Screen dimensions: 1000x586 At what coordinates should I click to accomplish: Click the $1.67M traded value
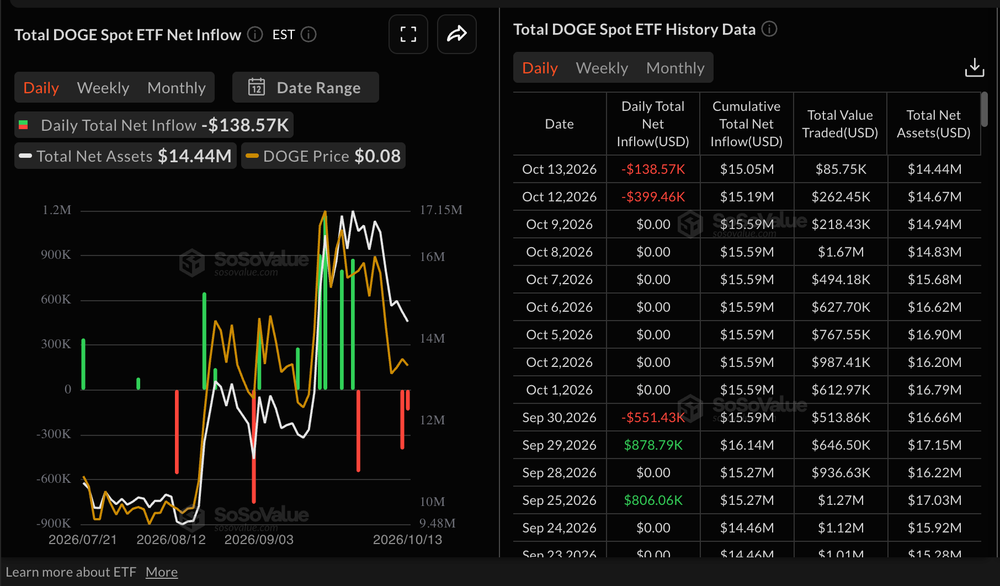click(841, 252)
